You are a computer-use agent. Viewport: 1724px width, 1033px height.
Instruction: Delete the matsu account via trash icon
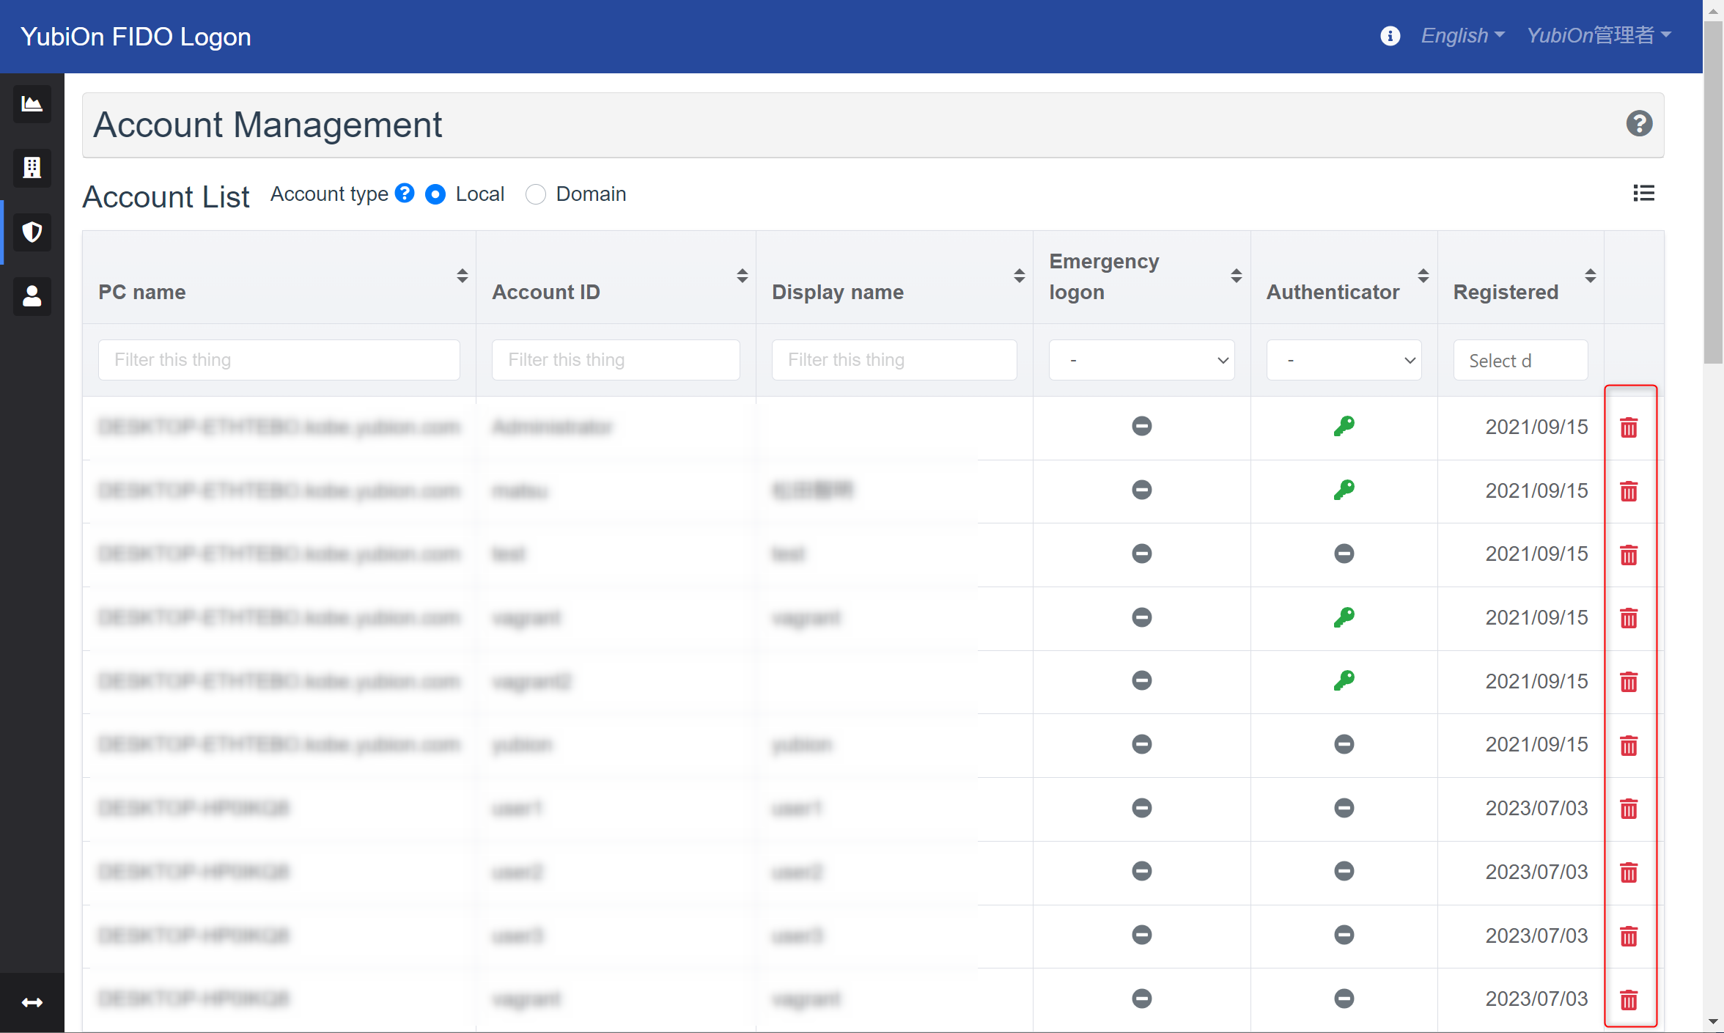pyautogui.click(x=1629, y=491)
